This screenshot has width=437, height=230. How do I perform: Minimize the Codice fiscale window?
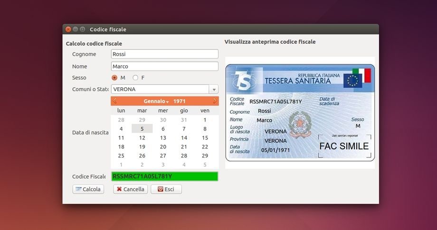click(x=75, y=29)
